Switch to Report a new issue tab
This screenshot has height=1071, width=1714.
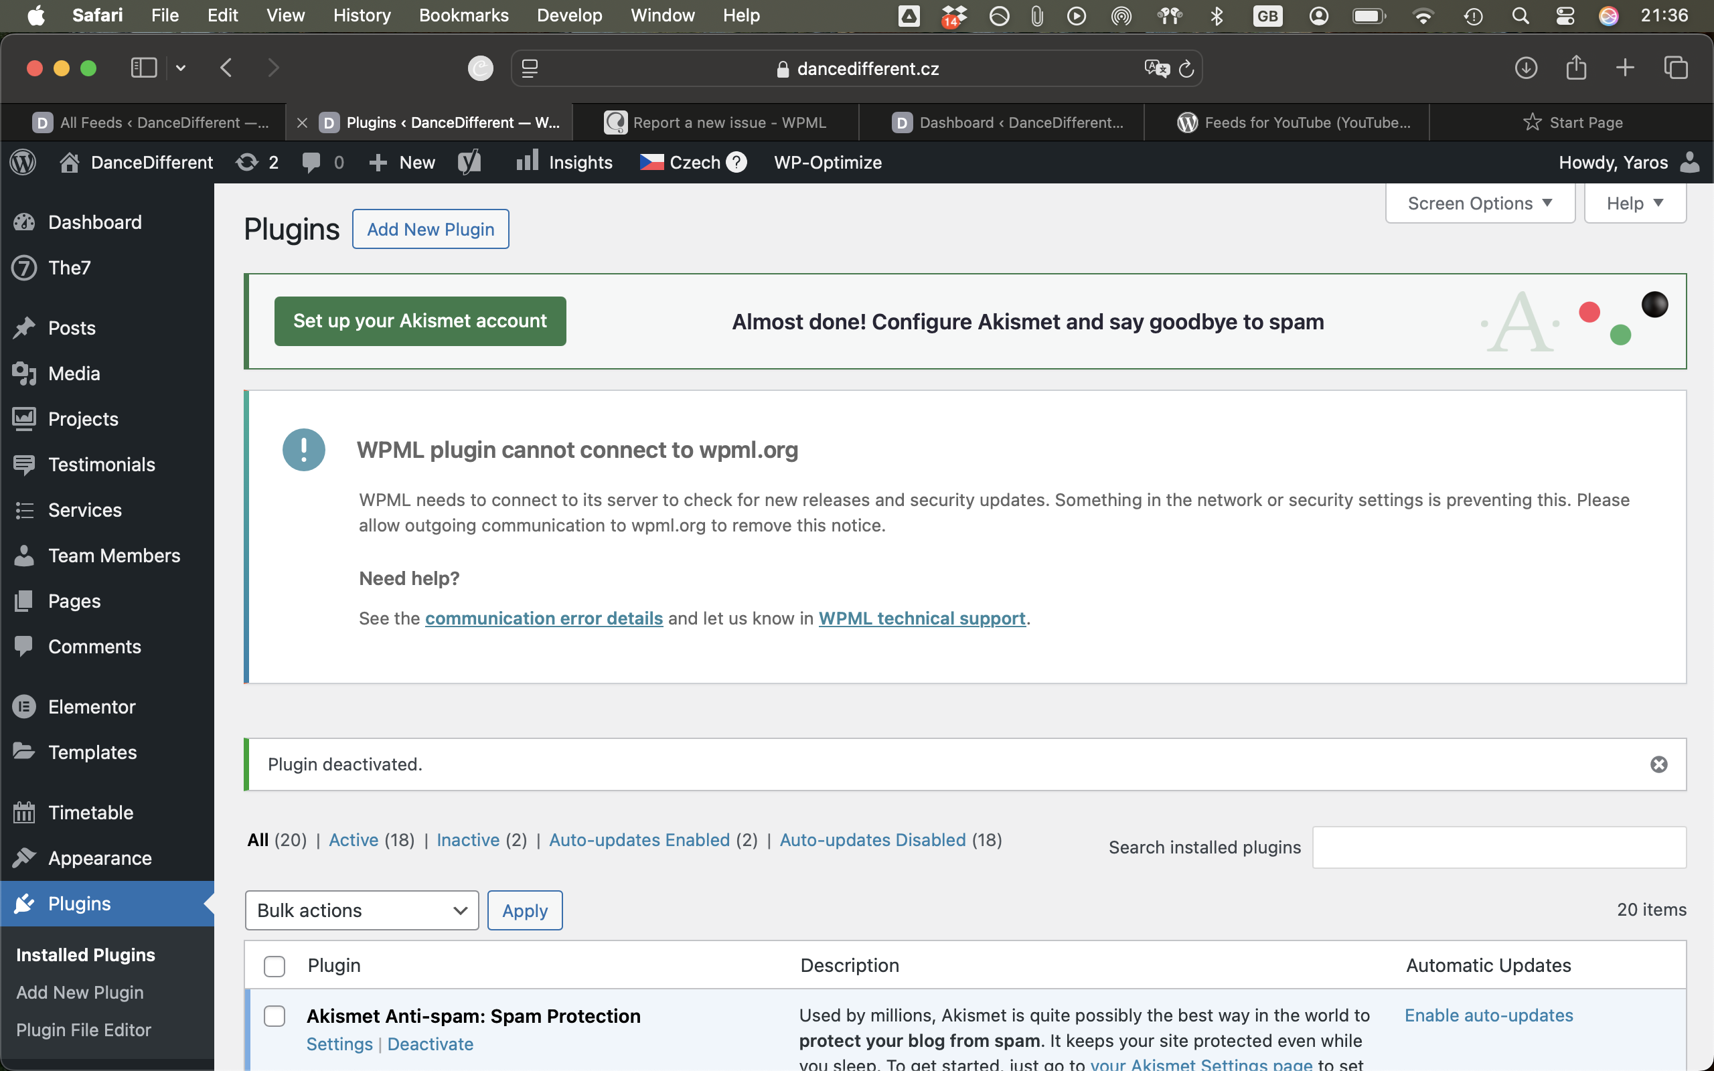[716, 122]
